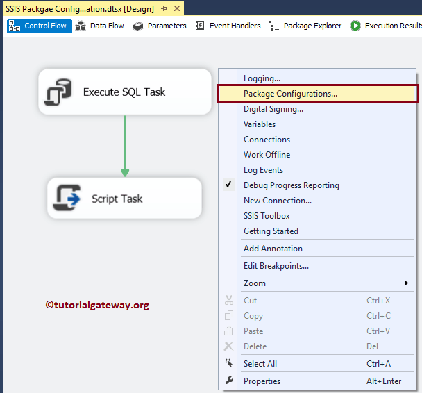Screen dimensions: 422x393
Task: Open Logging... from context menu
Action: point(317,78)
